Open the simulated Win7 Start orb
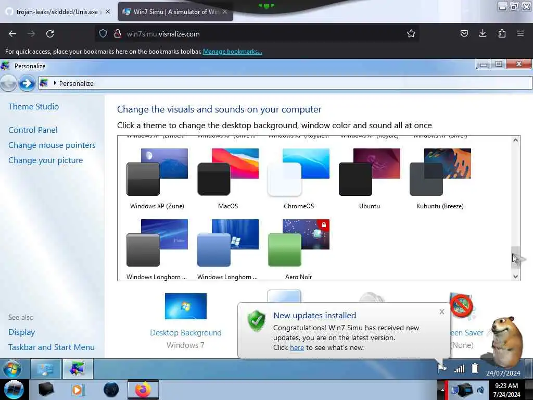Viewport: 533px width, 400px height. coord(12,369)
